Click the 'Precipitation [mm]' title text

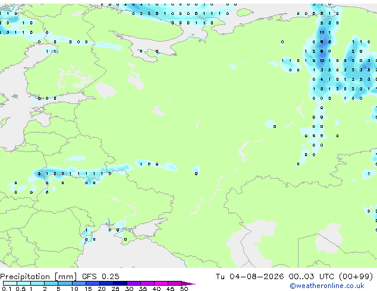(x=39, y=277)
